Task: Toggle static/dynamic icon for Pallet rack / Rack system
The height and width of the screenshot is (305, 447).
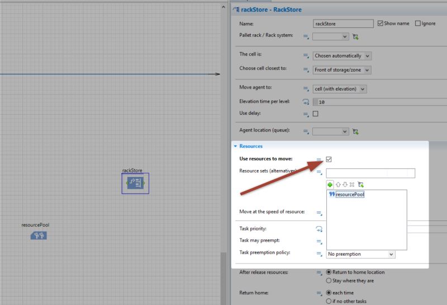Action: click(306, 36)
